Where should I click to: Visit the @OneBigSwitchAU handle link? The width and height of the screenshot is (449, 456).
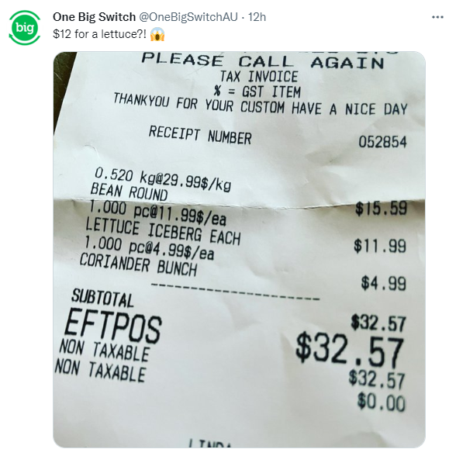pos(188,17)
